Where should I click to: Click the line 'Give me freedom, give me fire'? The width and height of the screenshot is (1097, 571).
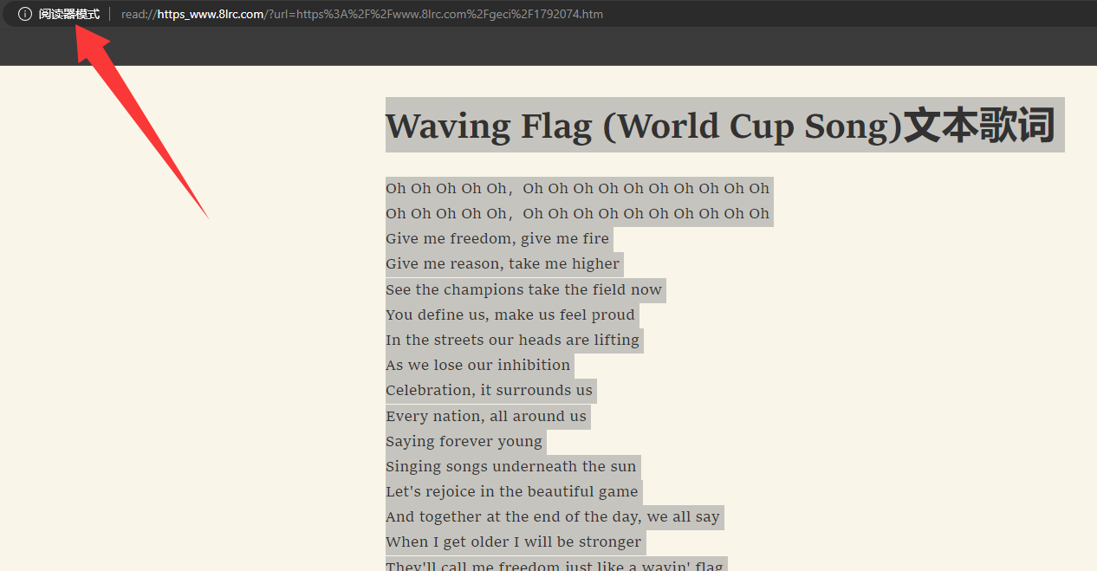pos(497,238)
